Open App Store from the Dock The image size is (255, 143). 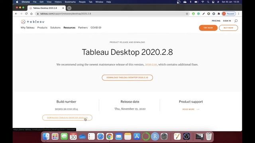pos(137,136)
